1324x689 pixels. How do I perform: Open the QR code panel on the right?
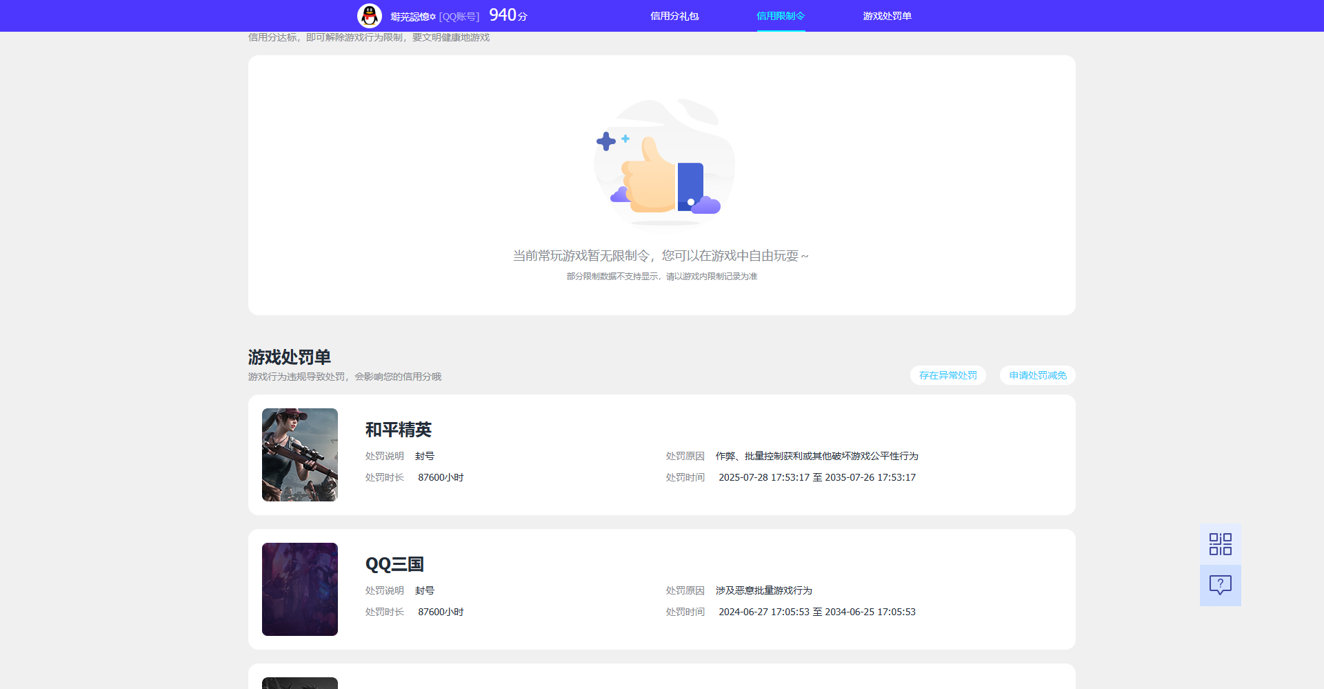pyautogui.click(x=1220, y=543)
